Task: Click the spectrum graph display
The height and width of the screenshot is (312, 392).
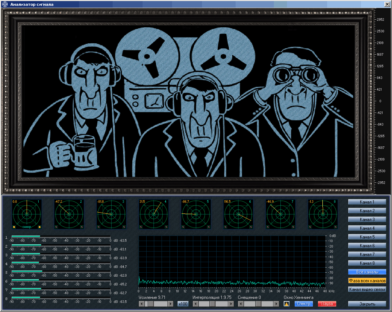Action: tap(232, 262)
